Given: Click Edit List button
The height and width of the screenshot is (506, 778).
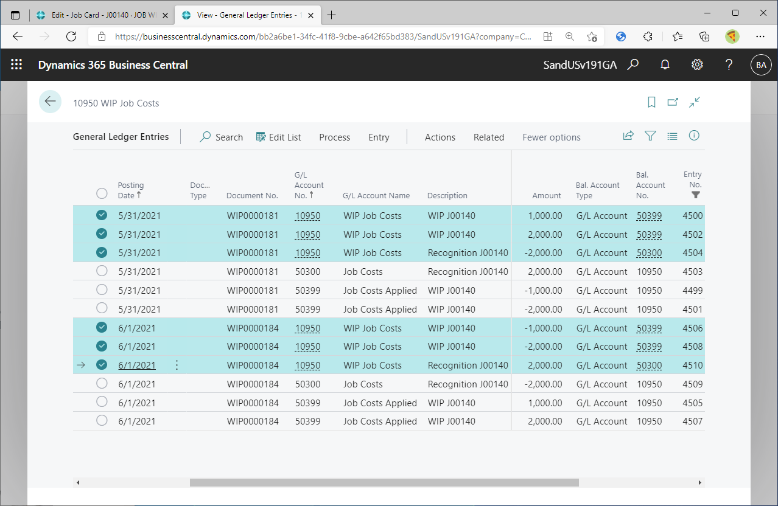Looking at the screenshot, I should point(278,137).
